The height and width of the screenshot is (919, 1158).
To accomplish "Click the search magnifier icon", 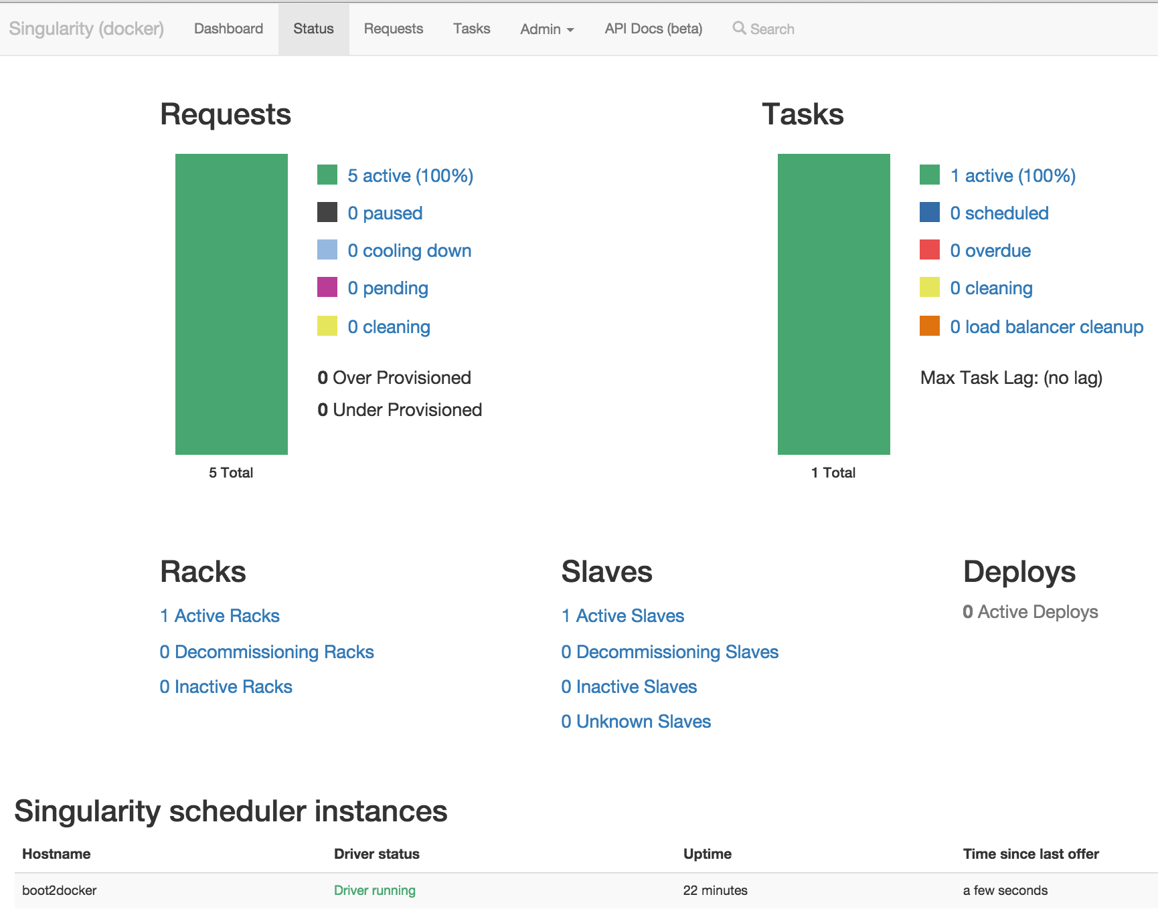I will coord(739,28).
